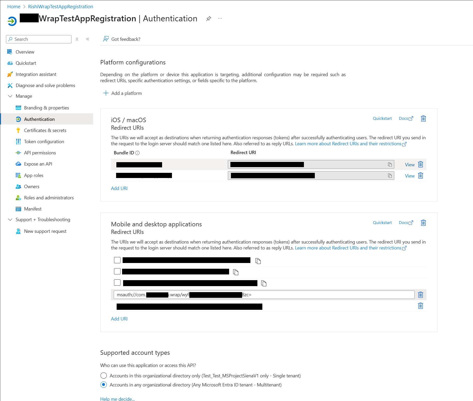Click Help me decide link
473x401 pixels.
(x=117, y=399)
